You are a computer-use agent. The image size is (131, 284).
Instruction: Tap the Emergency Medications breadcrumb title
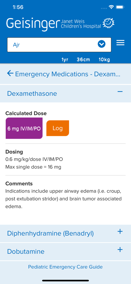67,74
